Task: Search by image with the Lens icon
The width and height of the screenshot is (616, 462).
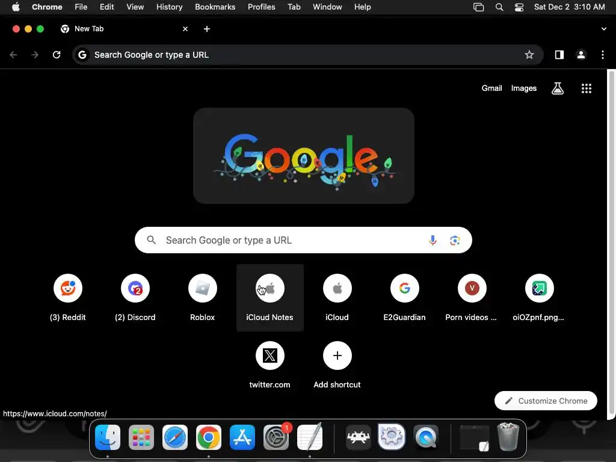Action: pos(455,240)
